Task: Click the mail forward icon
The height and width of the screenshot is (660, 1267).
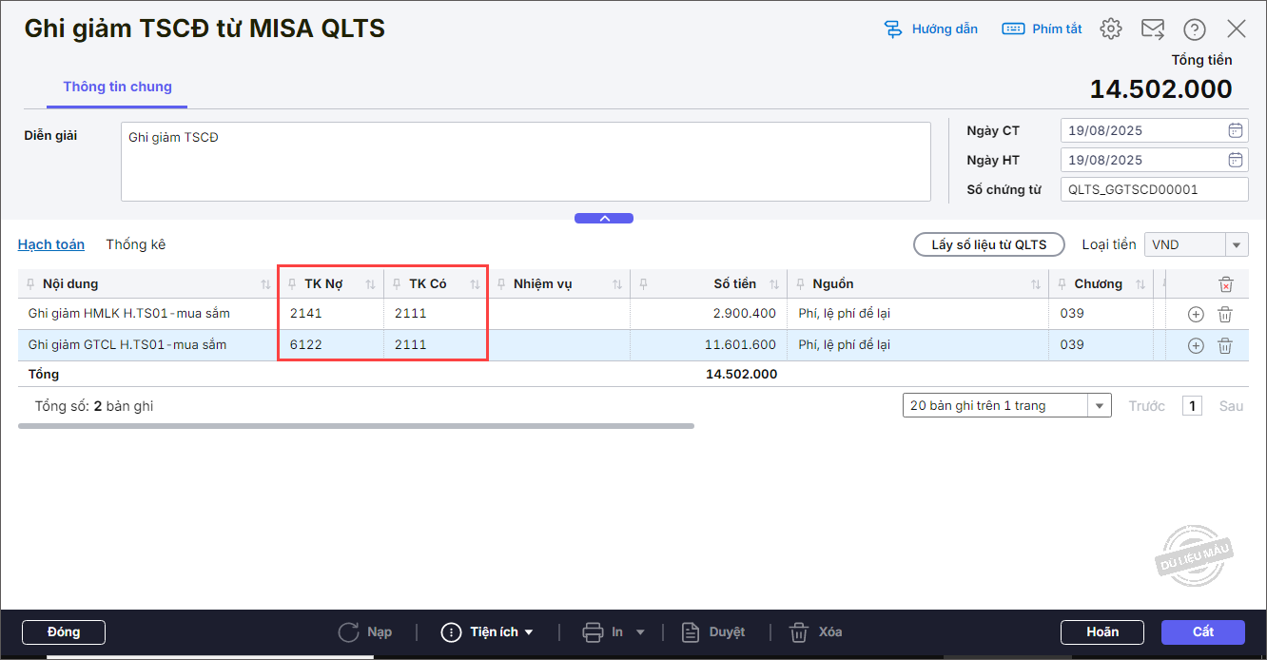Action: tap(1153, 29)
